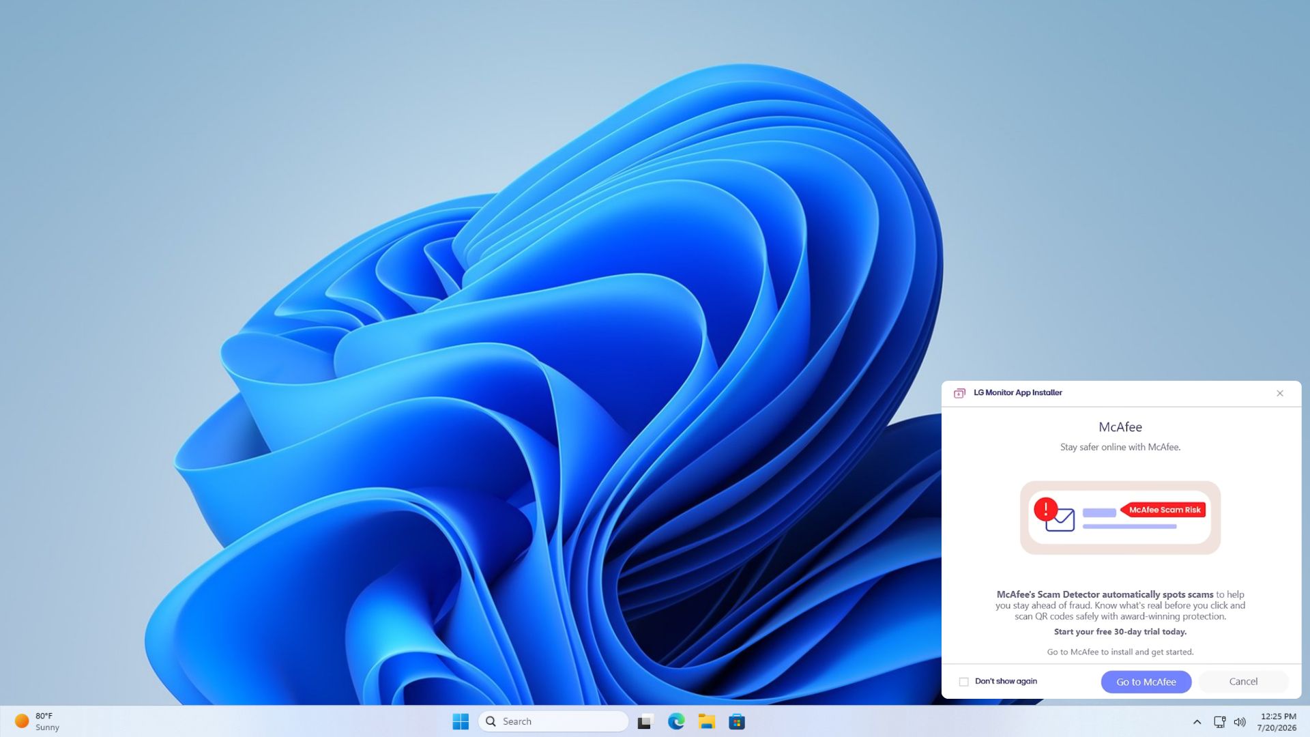The width and height of the screenshot is (1310, 737).
Task: Click the volume speaker icon
Action: pyautogui.click(x=1240, y=722)
